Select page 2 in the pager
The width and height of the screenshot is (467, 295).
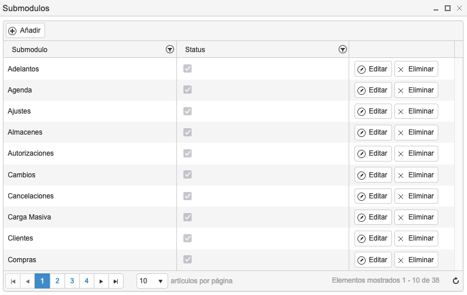pyautogui.click(x=57, y=281)
